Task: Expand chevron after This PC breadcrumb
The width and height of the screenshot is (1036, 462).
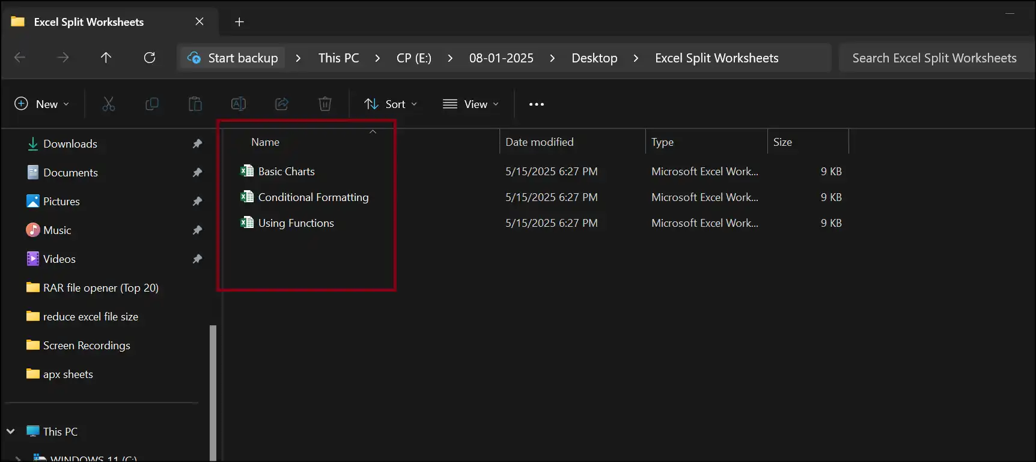Action: [x=377, y=58]
